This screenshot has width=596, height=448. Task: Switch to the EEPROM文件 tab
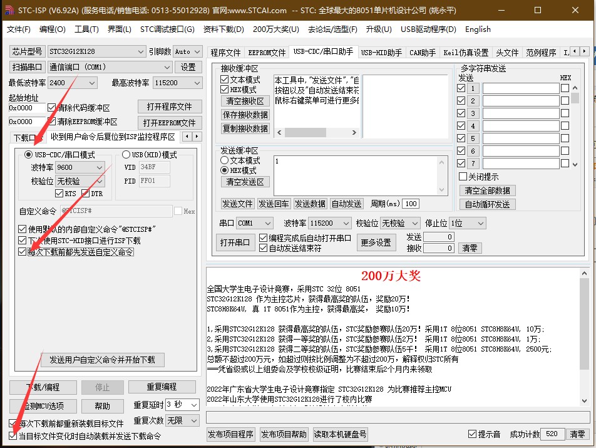tap(267, 53)
